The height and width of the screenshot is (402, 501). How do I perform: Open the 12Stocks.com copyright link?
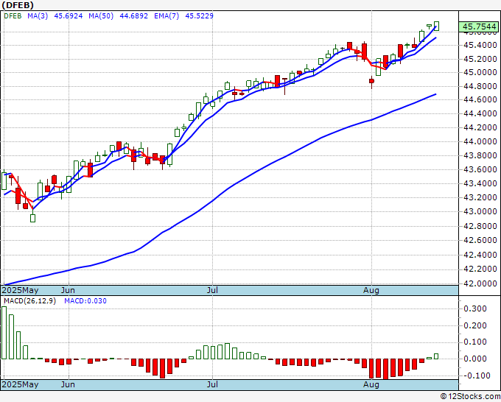(470, 397)
